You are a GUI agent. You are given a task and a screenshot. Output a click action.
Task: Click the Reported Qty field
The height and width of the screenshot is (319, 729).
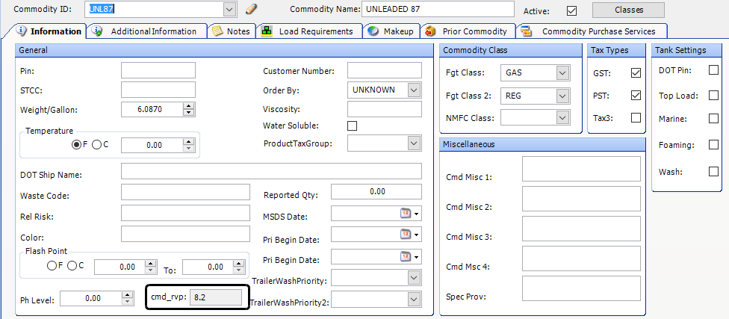click(376, 191)
